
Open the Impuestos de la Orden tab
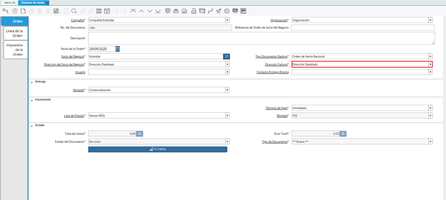point(15,50)
